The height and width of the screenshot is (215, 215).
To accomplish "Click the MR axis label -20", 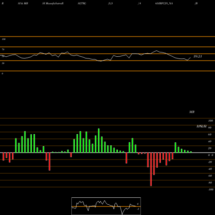I will tap(210, 162).
